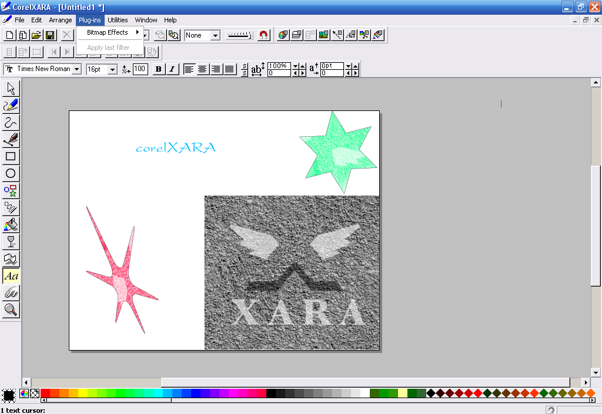Select the Contour hand tool below Text tool

pos(11,293)
